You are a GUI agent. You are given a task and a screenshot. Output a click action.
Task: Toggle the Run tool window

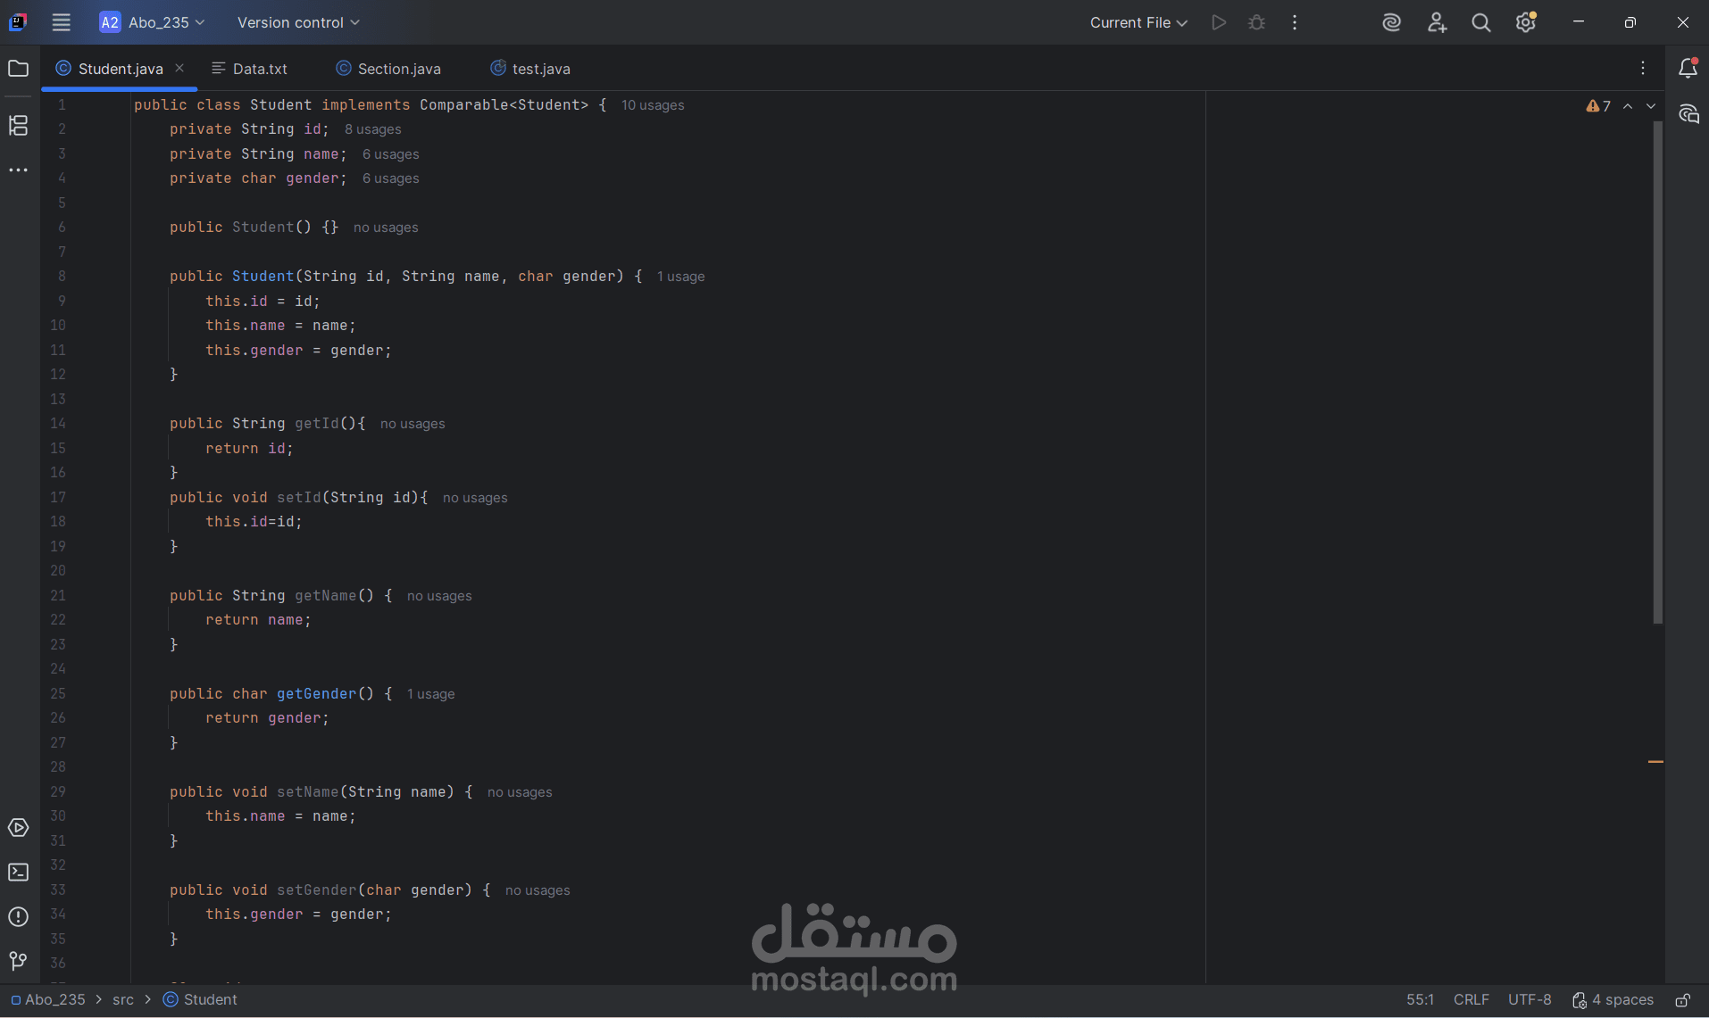[x=18, y=828]
